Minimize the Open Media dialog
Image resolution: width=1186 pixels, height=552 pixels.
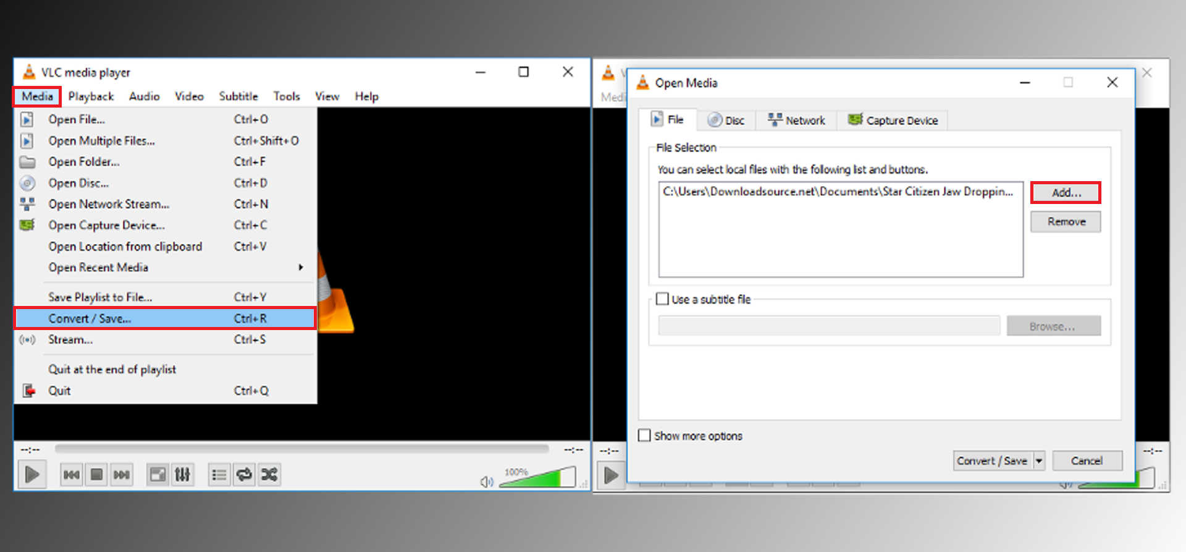pos(1025,83)
